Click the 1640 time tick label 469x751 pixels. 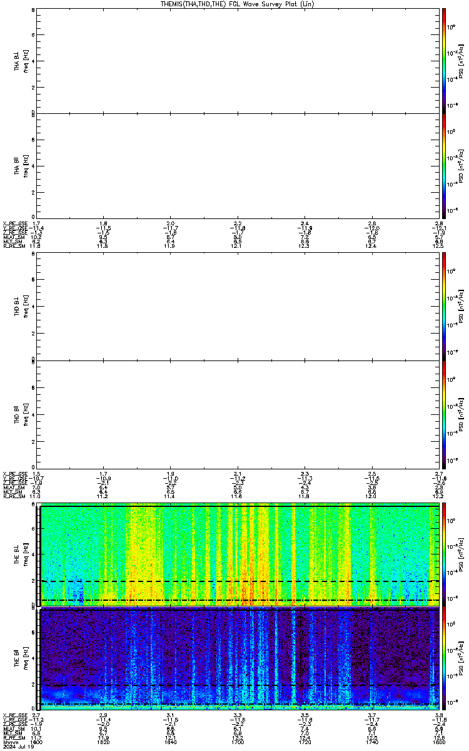point(170,742)
